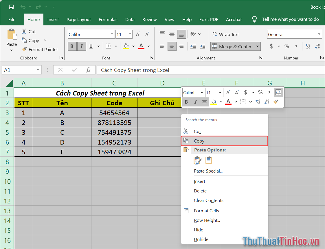Click the Save icon in the title bar
Image resolution: width=325 pixels, height=249 pixels.
(x=11, y=7)
